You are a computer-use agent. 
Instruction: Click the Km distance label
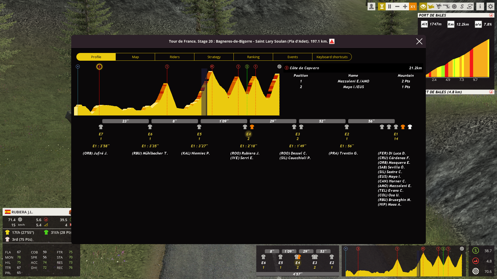tap(451, 24)
